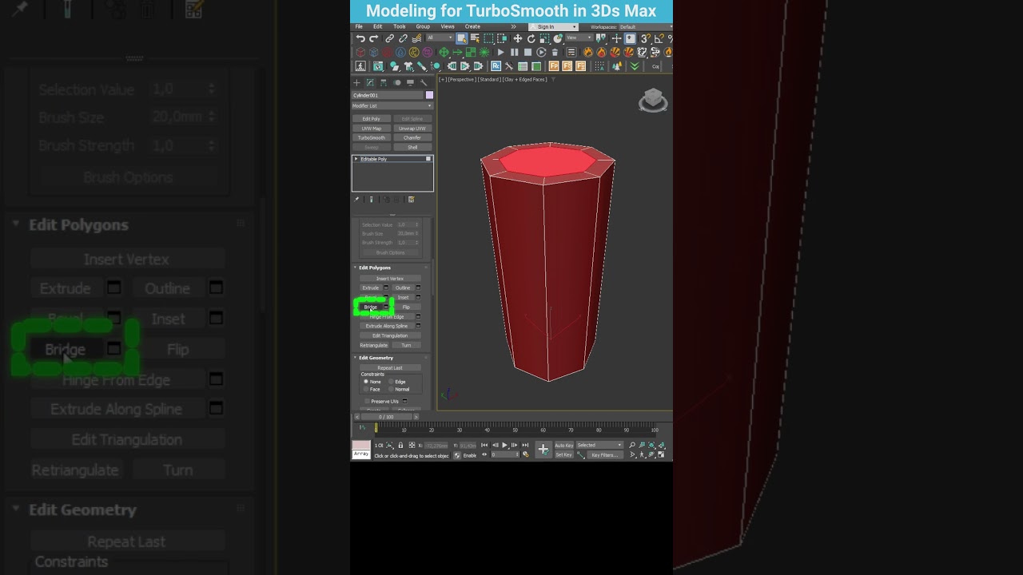The height and width of the screenshot is (575, 1023).
Task: Click the blue Rc plugin icon
Action: (496, 65)
